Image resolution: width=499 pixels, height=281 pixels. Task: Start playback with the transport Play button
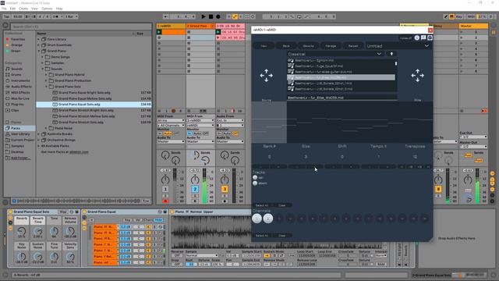click(203, 16)
